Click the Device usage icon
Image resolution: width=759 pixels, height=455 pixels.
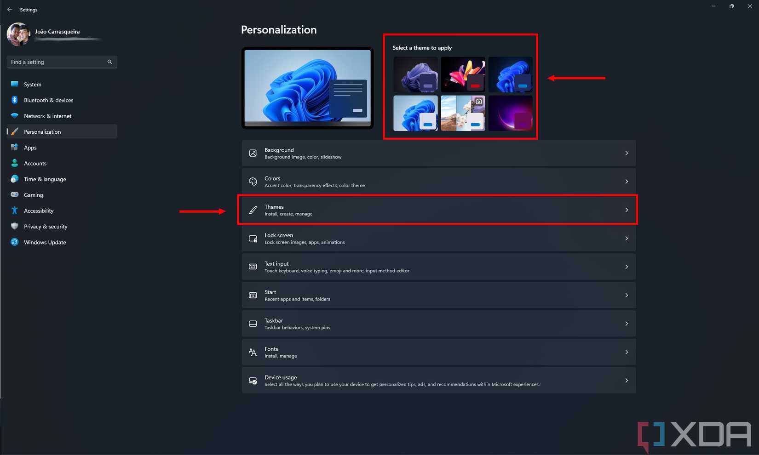point(253,381)
